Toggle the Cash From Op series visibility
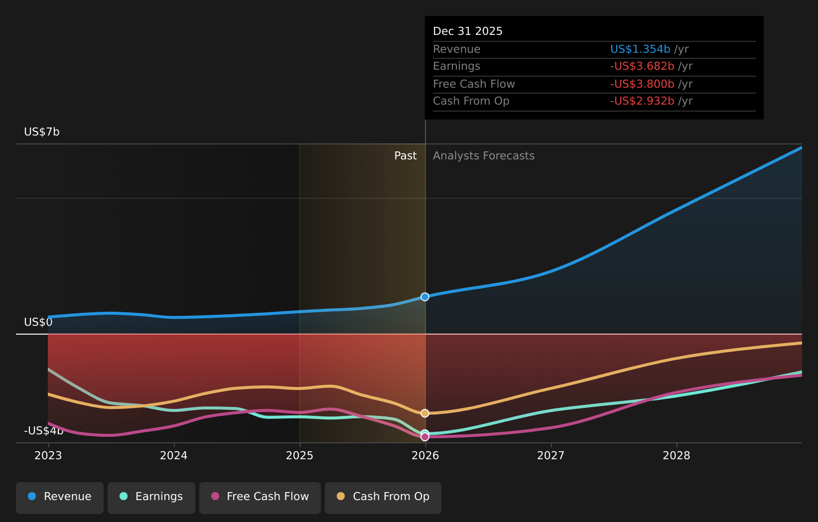This screenshot has height=522, width=818. (x=383, y=497)
